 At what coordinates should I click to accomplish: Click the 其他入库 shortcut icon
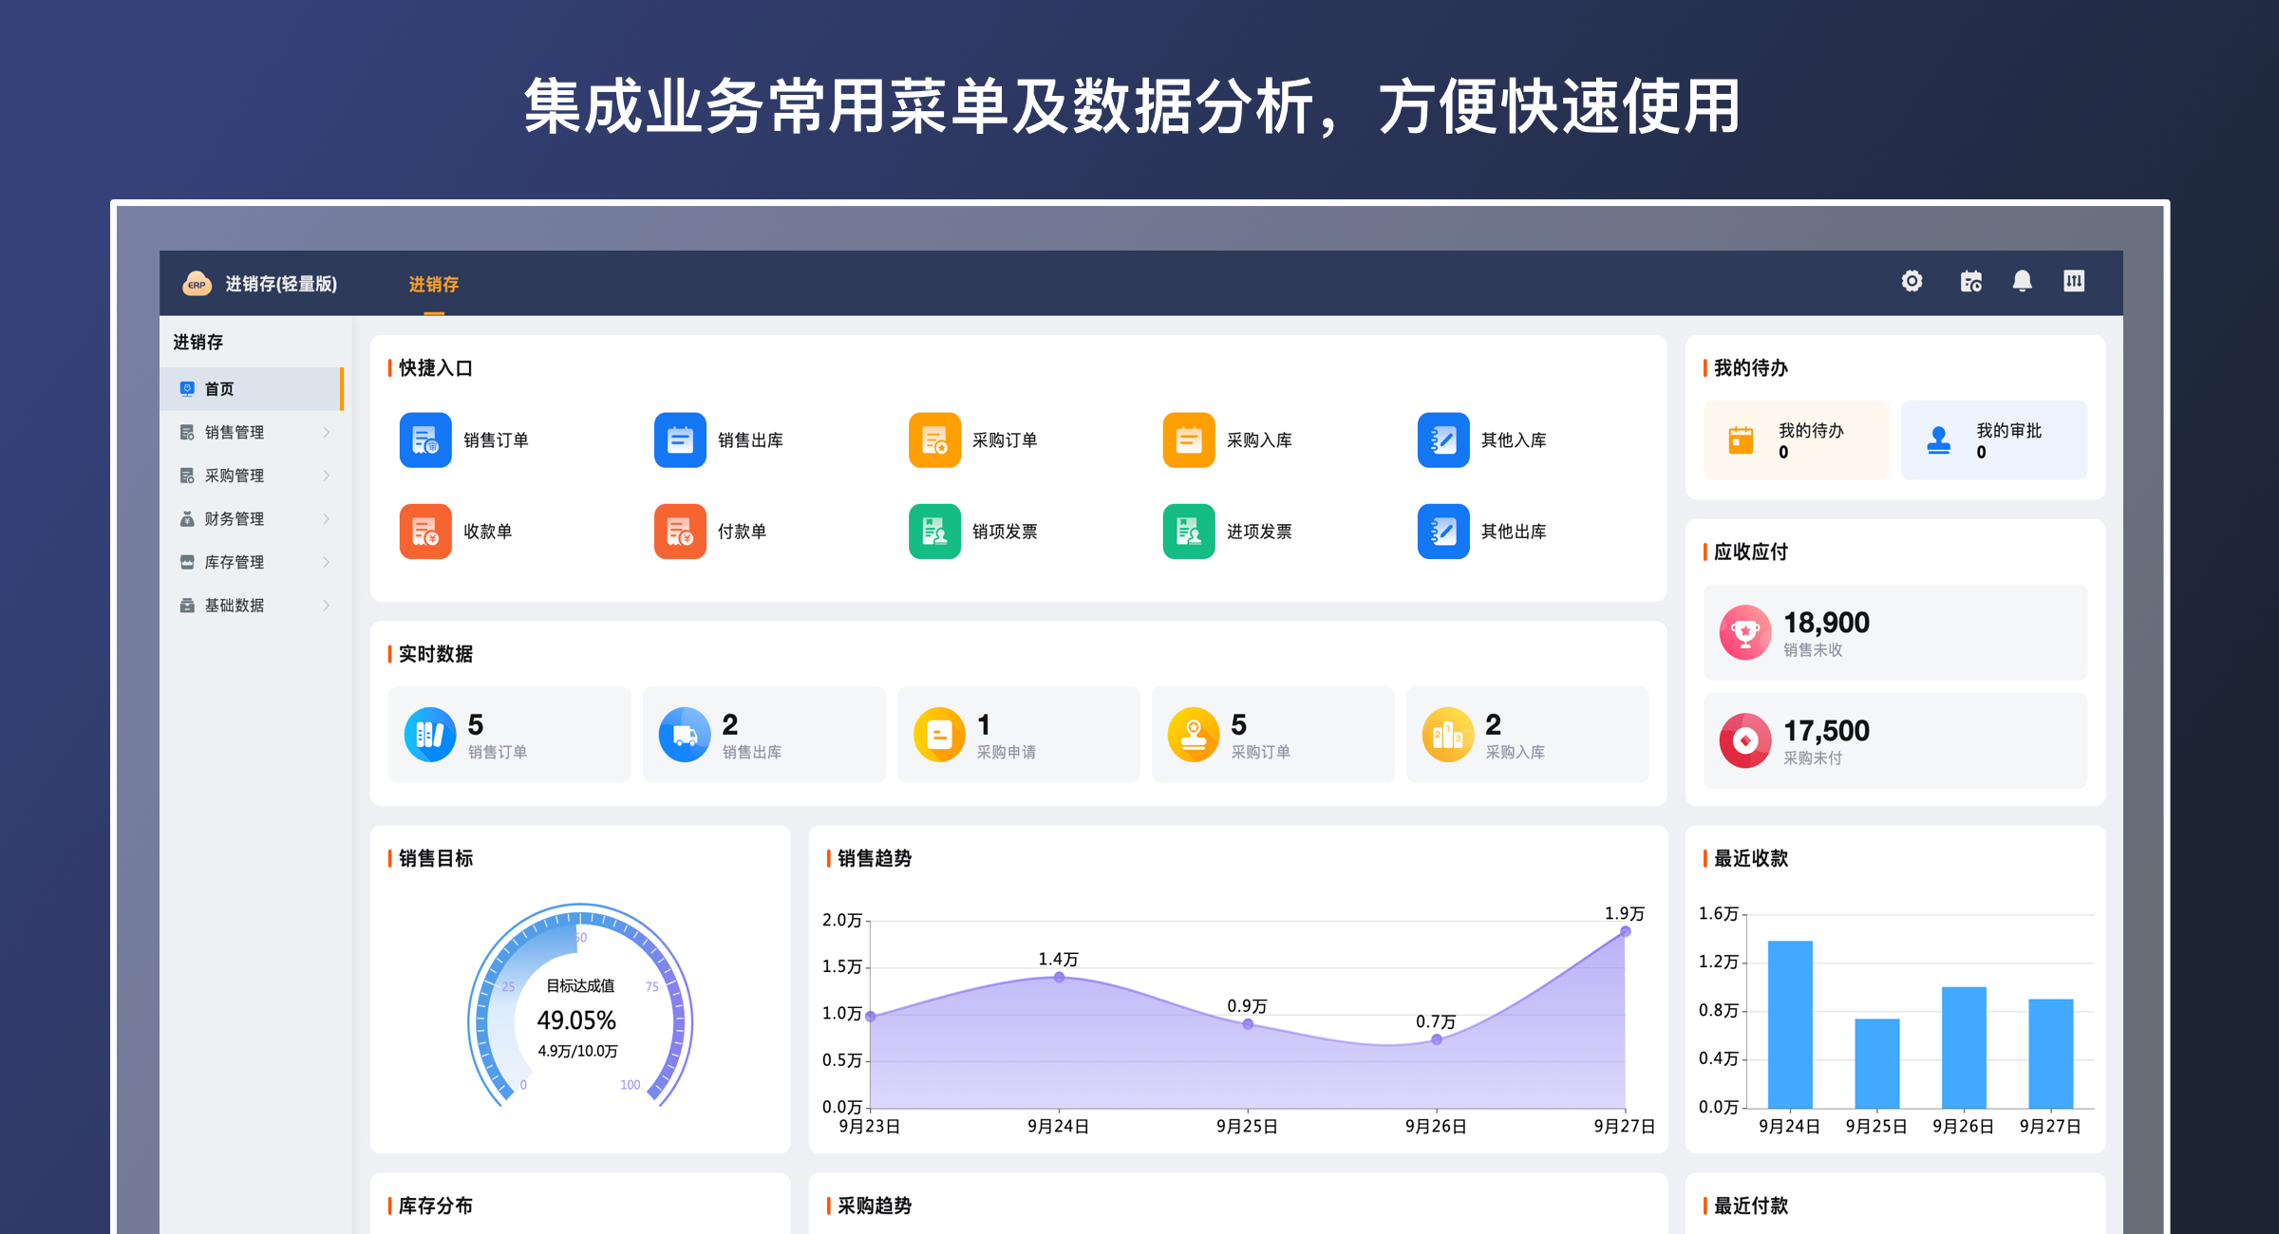[1442, 439]
